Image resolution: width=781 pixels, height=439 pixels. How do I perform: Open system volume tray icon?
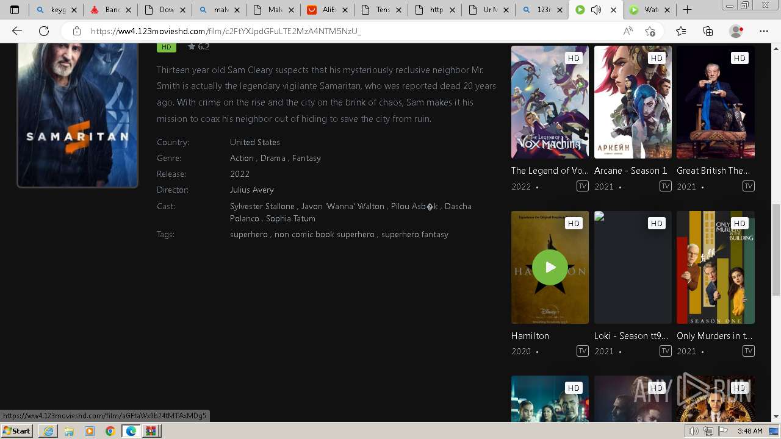click(x=694, y=431)
